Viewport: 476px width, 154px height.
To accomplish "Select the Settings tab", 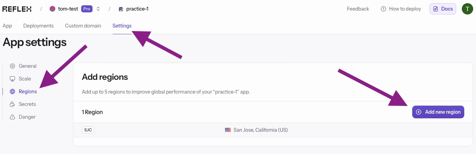I will [x=122, y=26].
